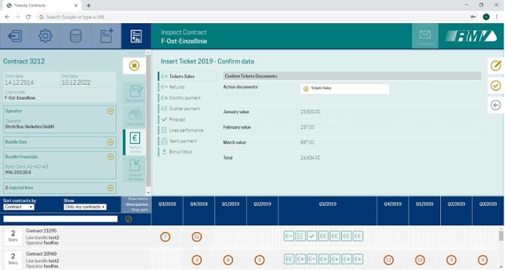This screenshot has height=270, width=505.
Task: Open the Only my contracts dropdown
Action: pos(85,207)
